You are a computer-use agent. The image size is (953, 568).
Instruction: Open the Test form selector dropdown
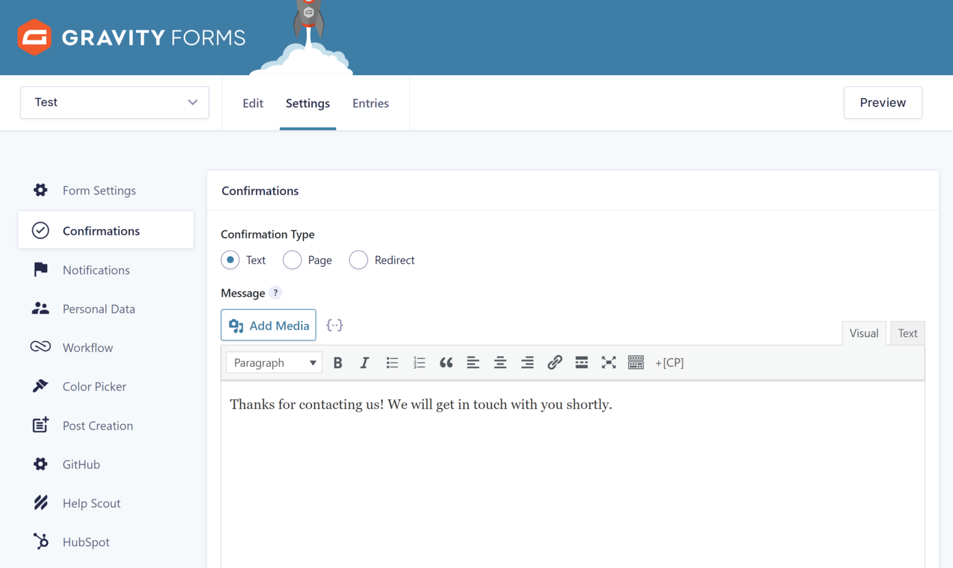114,102
